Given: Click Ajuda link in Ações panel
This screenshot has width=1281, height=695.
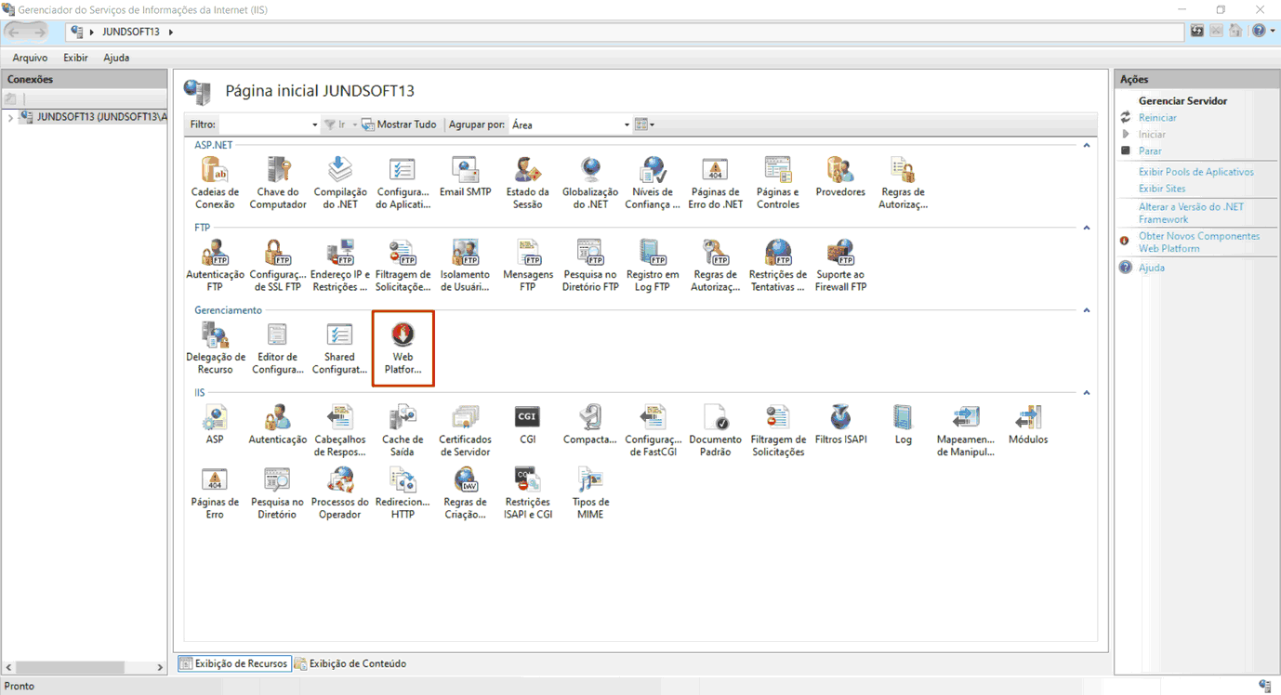Looking at the screenshot, I should tap(1151, 268).
